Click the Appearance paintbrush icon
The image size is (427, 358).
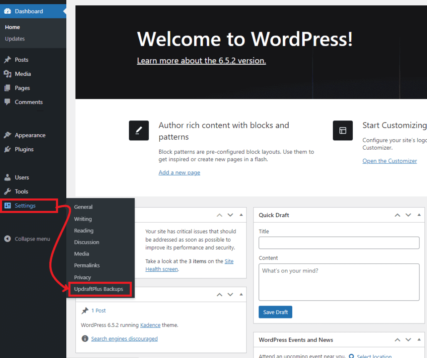click(x=8, y=135)
